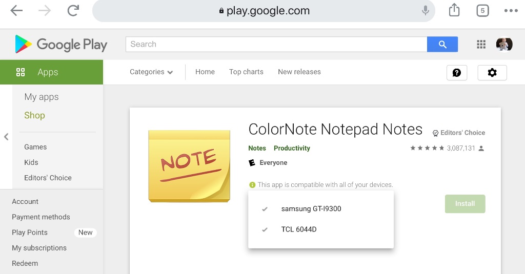This screenshot has height=274, width=525.
Task: Collapse the sidebar with the left chevron
Action: [6, 137]
